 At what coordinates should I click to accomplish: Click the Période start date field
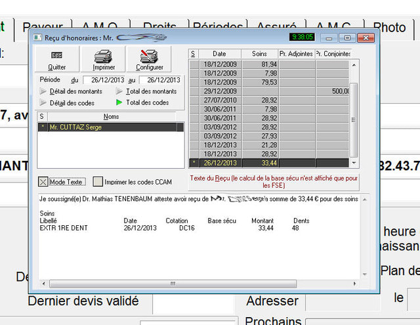(104, 80)
